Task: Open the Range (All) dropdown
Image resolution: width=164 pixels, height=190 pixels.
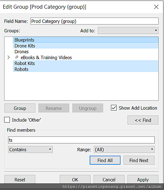Action: pyautogui.click(x=124, y=149)
